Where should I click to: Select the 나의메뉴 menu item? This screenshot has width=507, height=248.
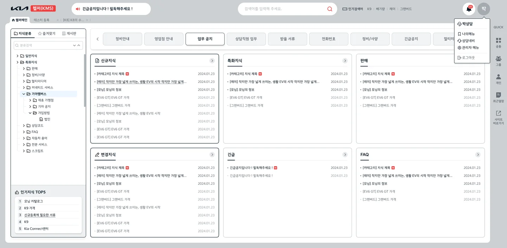pyautogui.click(x=466, y=34)
